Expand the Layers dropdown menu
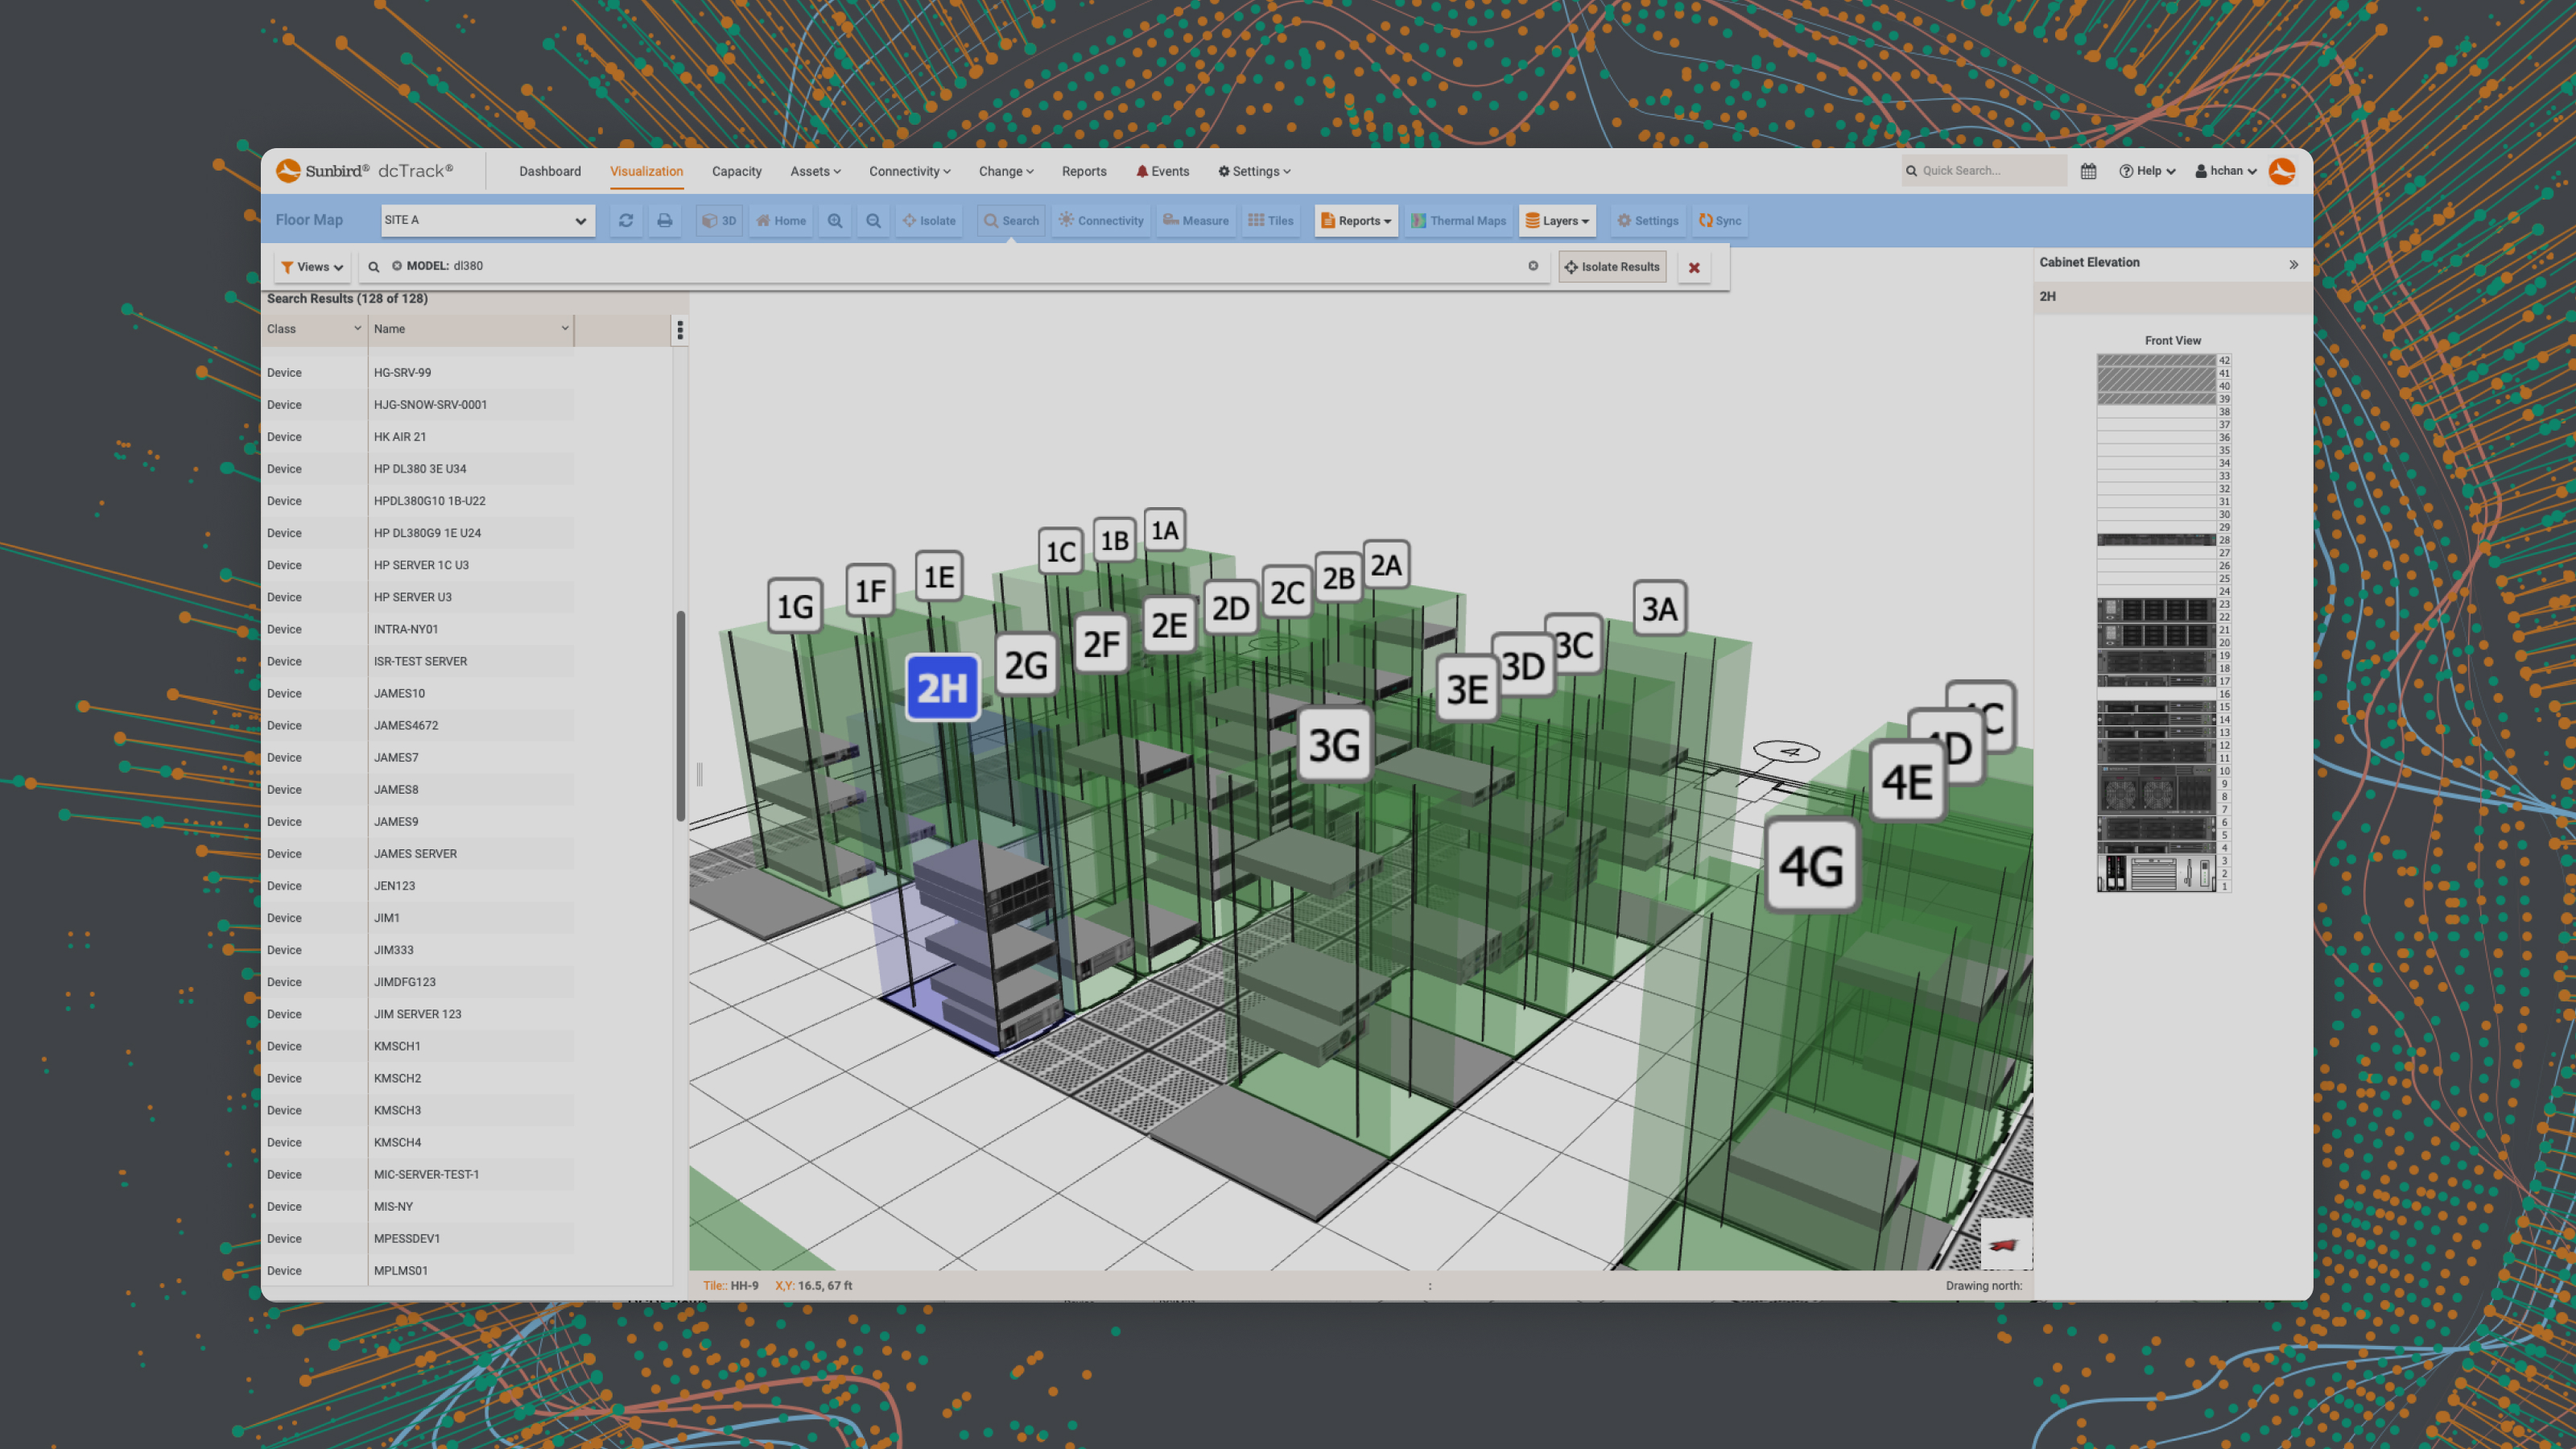Viewport: 2576px width, 1449px height. coord(1557,221)
